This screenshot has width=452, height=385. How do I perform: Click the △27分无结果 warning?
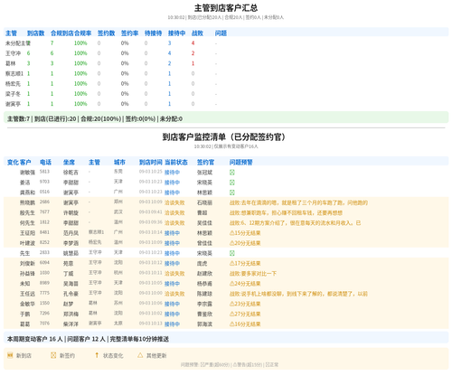245,314
